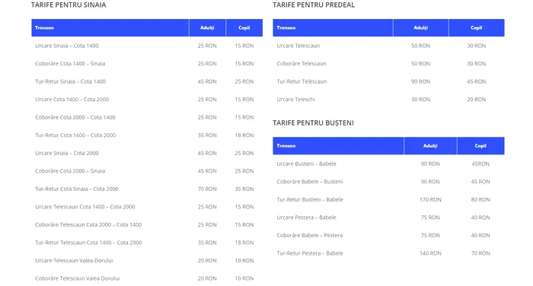Select the Tarife pentru Bușteni heading
The image size is (533, 286).
(x=313, y=123)
